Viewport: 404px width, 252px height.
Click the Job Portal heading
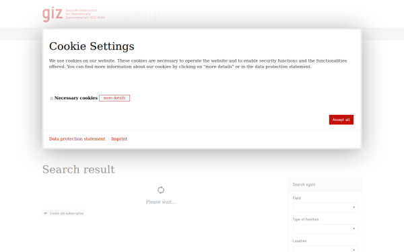coord(138,15)
